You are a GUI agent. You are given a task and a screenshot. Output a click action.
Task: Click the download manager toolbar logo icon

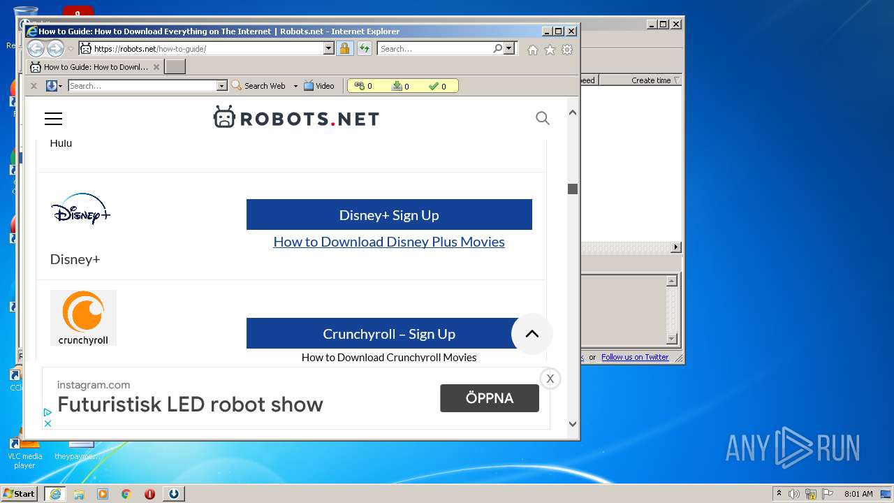[51, 86]
